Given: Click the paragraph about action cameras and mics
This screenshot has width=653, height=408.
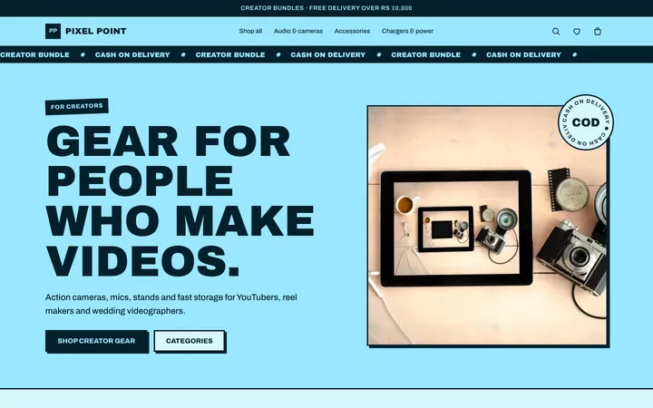Looking at the screenshot, I should pos(171,304).
